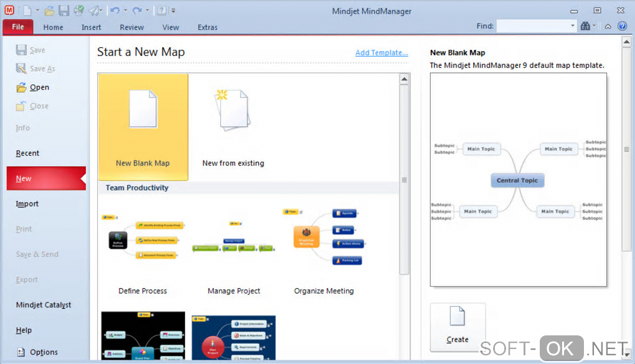This screenshot has width=635, height=364.
Task: Expand the redo history dropdown arrow
Action: point(148,11)
